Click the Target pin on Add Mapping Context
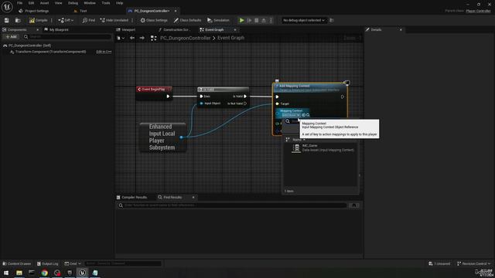 click(x=278, y=103)
